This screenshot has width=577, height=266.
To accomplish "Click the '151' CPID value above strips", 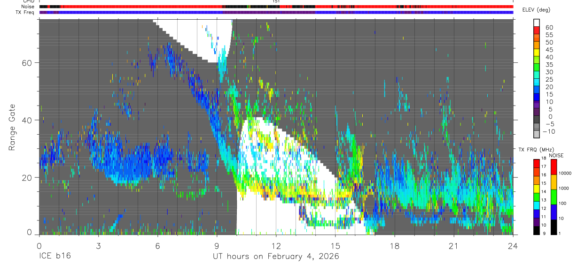I will [x=276, y=1].
